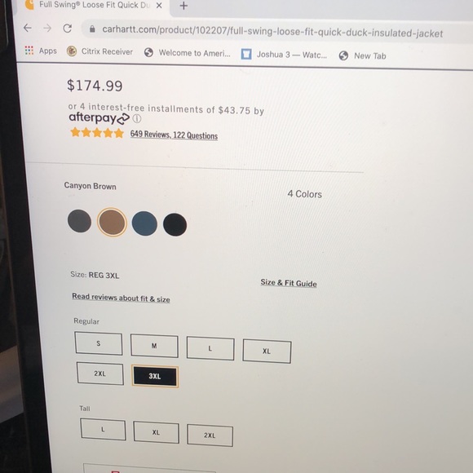The height and width of the screenshot is (473, 473).
Task: Open the Size & Fit Guide link
Action: tap(289, 283)
